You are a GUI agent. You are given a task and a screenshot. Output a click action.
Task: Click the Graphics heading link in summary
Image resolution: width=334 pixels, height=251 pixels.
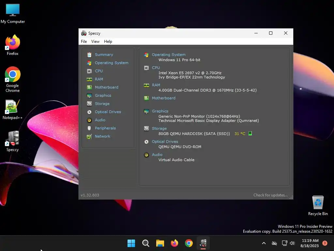(160, 111)
